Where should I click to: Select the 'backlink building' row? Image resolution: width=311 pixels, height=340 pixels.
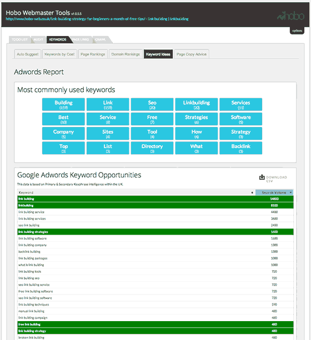(155, 251)
